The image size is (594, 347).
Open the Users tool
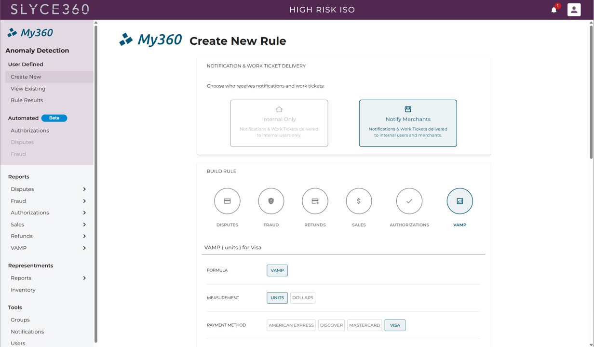(x=18, y=343)
